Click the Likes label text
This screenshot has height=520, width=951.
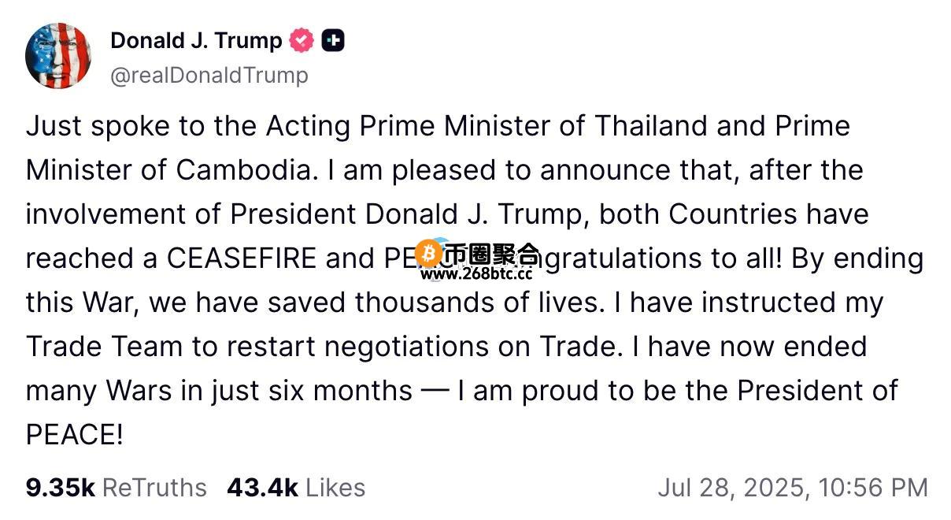[x=335, y=488]
